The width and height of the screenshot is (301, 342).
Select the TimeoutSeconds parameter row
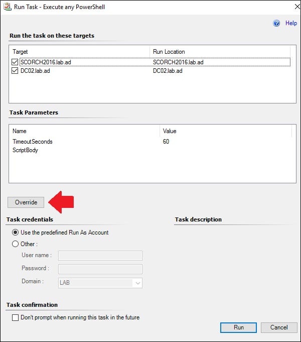pyautogui.click(x=152, y=142)
